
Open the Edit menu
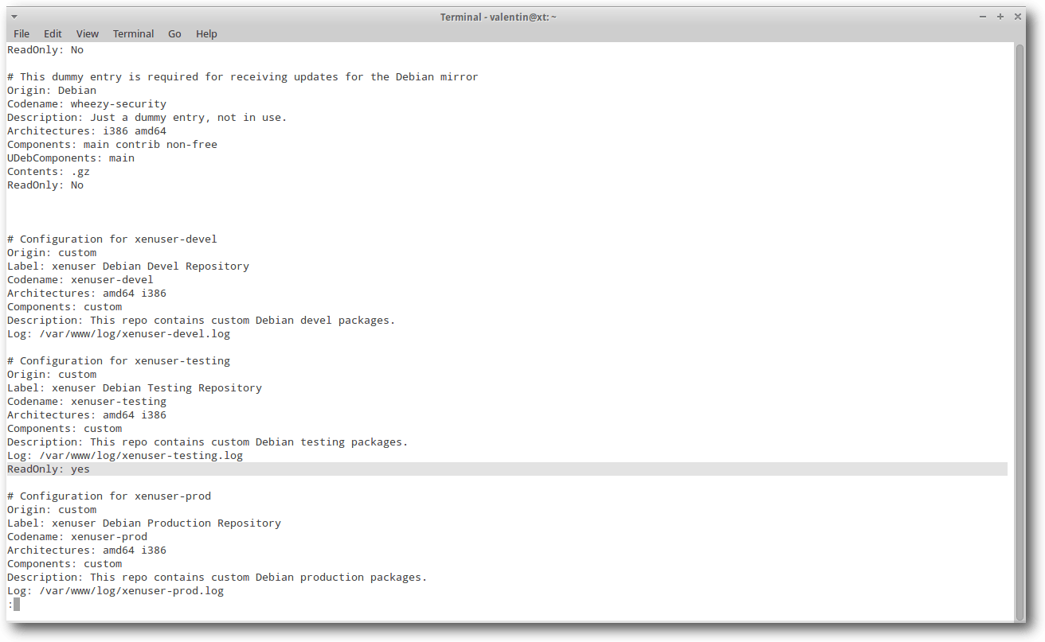(53, 33)
